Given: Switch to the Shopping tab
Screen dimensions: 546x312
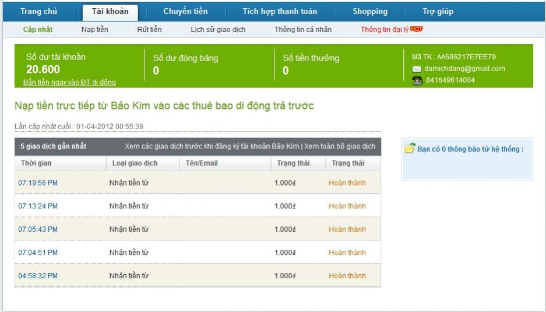Looking at the screenshot, I should pyautogui.click(x=370, y=12).
